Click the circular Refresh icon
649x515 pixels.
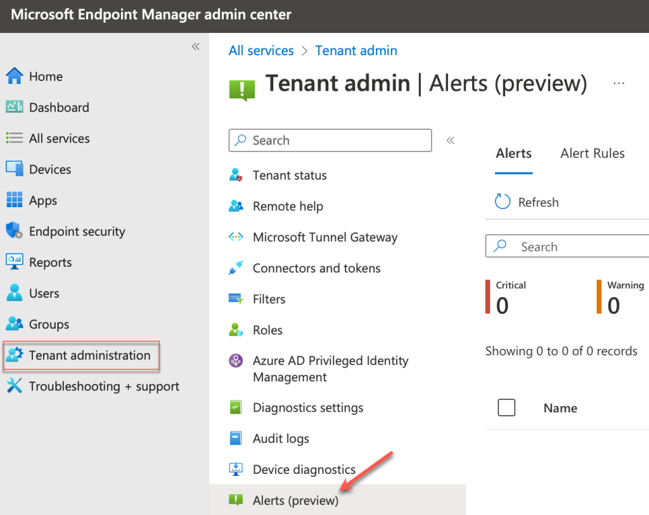click(503, 202)
